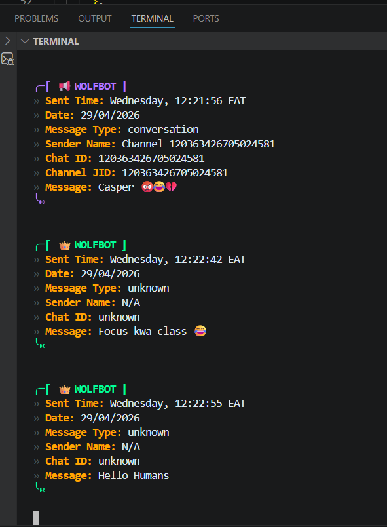Viewport: 387px width, 527px height.
Task: Select the PORTS tab
Action: (x=206, y=18)
